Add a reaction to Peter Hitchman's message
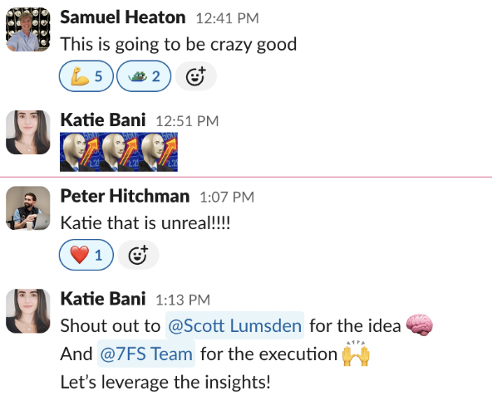 pyautogui.click(x=138, y=255)
